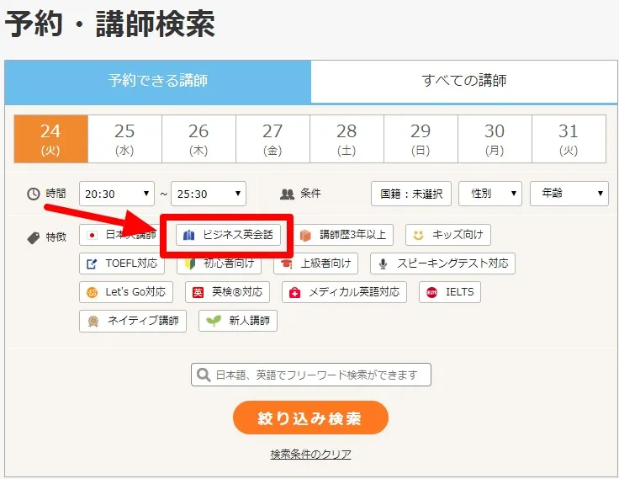Viewport: 619px width, 479px height.
Task: Select the 上級者向け graduation cap icon
Action: click(287, 263)
